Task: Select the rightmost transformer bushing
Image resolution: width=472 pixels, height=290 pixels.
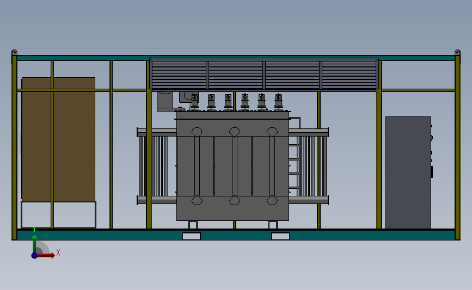Action: click(278, 102)
